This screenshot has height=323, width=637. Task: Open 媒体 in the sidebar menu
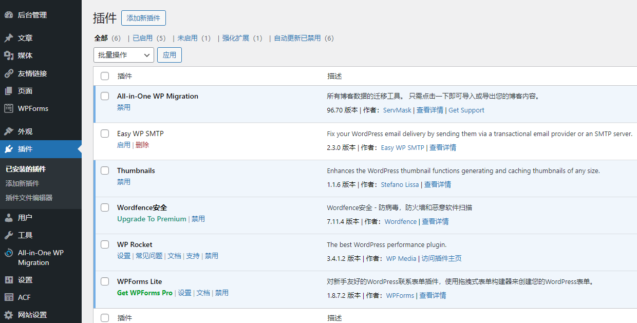tap(25, 55)
